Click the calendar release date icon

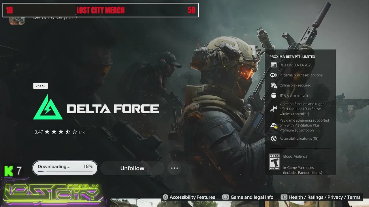(274, 65)
